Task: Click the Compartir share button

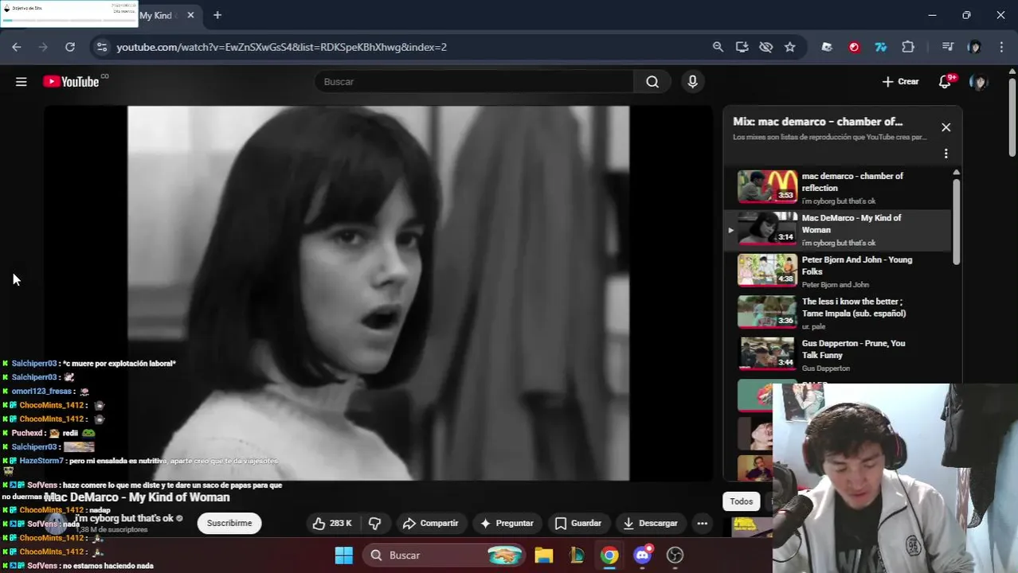Action: (430, 523)
